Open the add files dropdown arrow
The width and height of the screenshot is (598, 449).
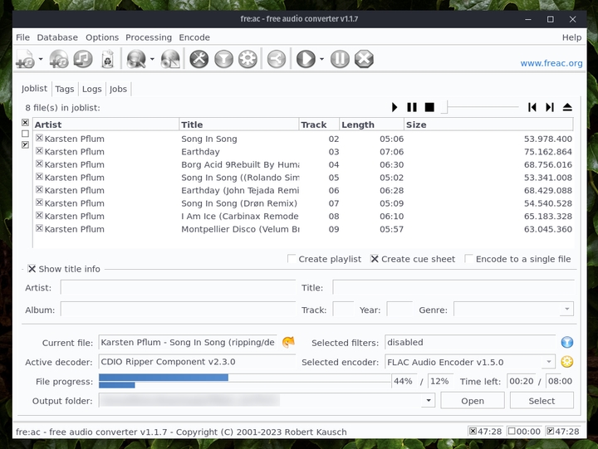pyautogui.click(x=41, y=59)
